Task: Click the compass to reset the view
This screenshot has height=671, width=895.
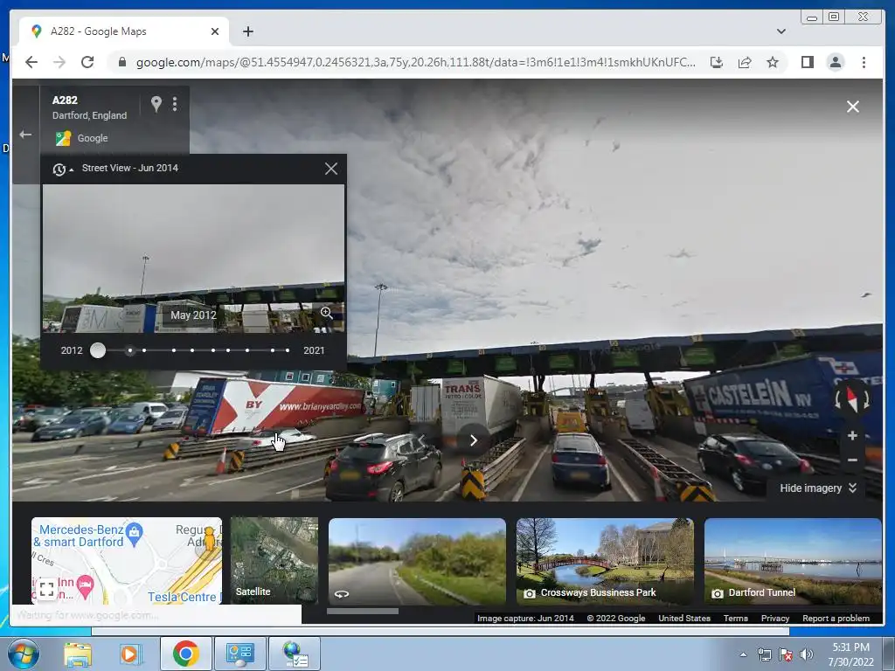Action: [x=851, y=398]
